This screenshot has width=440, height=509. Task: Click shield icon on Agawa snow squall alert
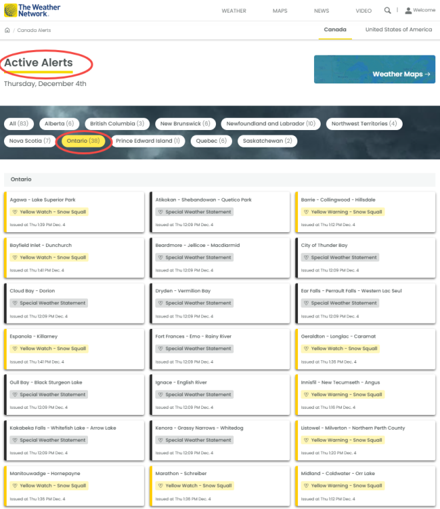tap(15, 212)
